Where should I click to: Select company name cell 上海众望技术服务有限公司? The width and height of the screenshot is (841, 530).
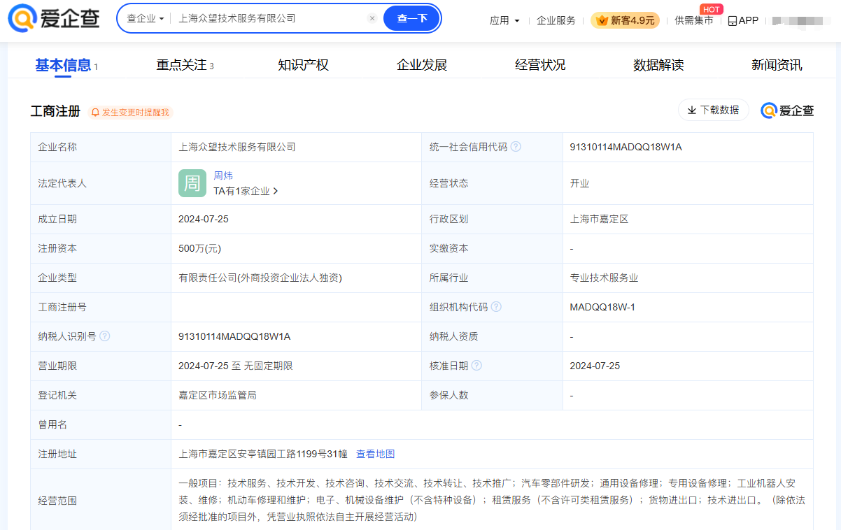pos(237,147)
